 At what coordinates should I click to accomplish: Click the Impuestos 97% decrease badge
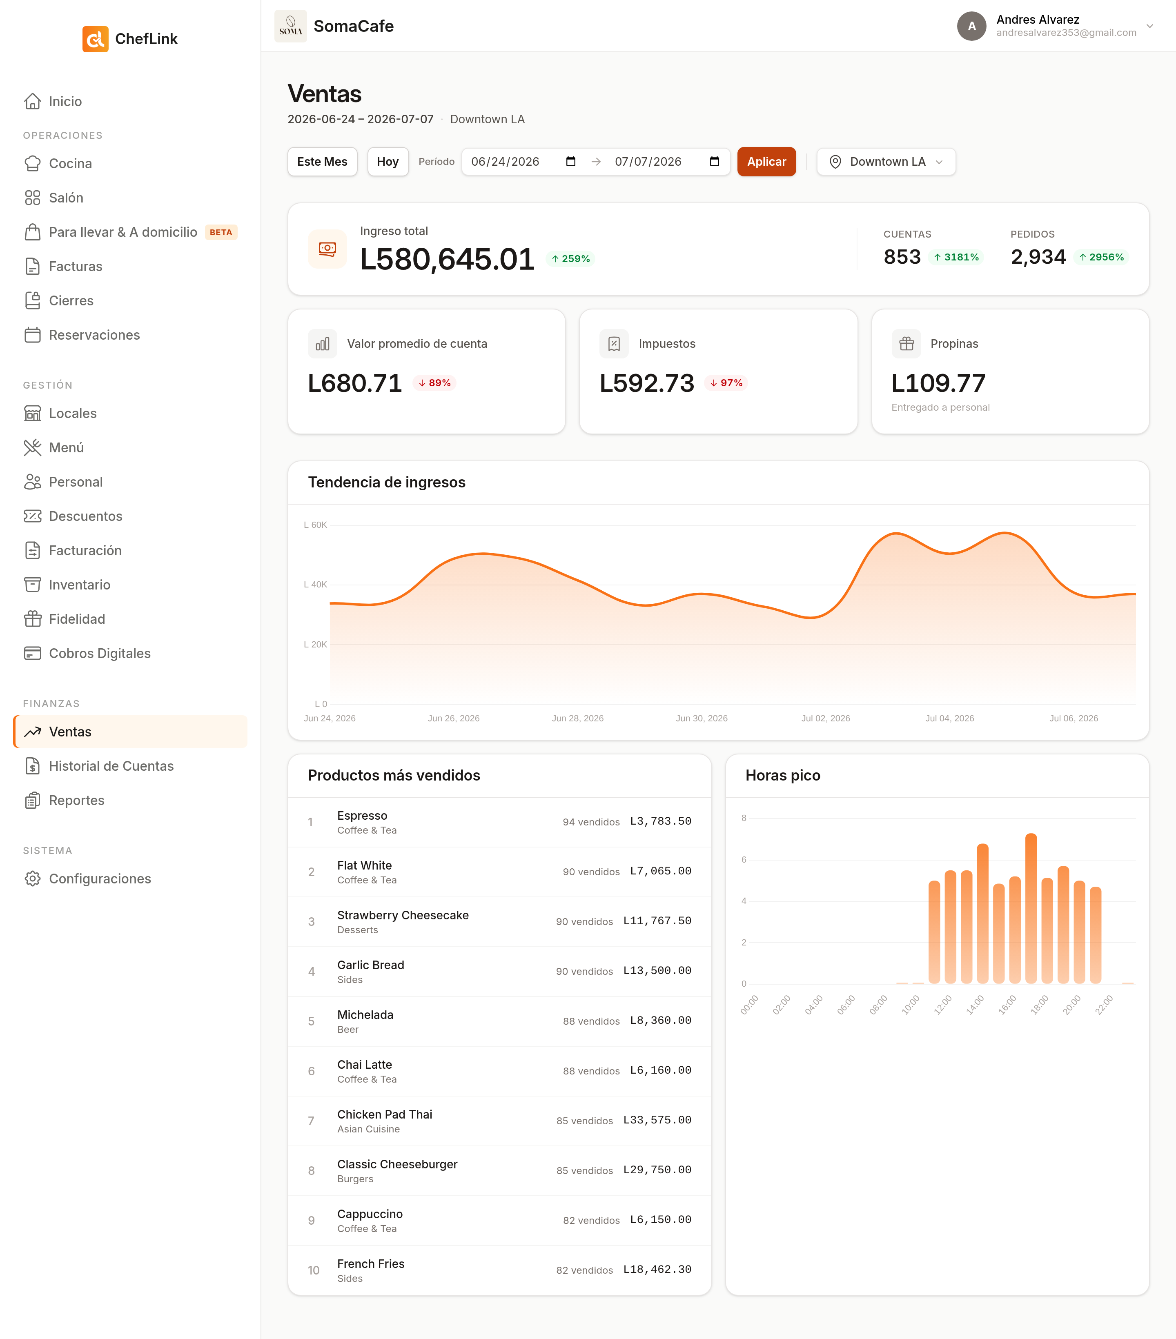click(x=726, y=383)
